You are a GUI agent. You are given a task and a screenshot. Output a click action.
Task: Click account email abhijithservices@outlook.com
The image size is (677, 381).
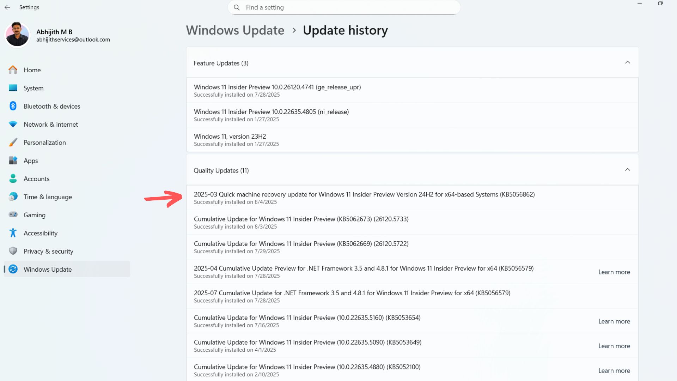73,40
